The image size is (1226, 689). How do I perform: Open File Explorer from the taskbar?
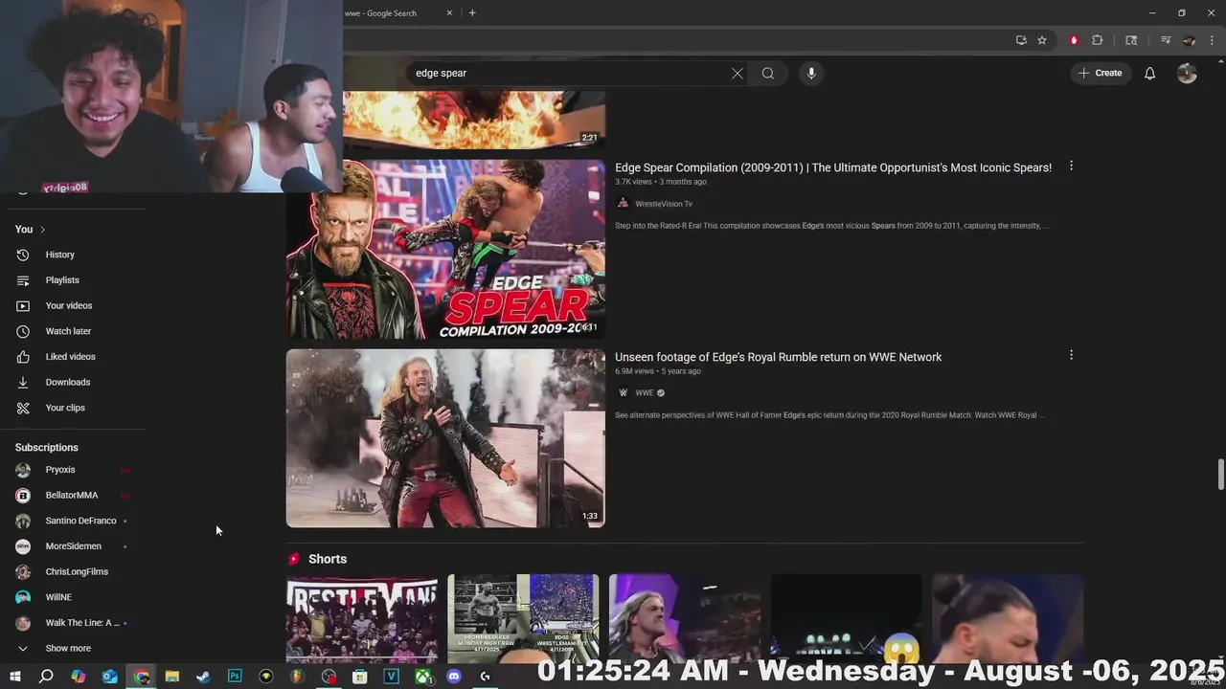tap(172, 677)
